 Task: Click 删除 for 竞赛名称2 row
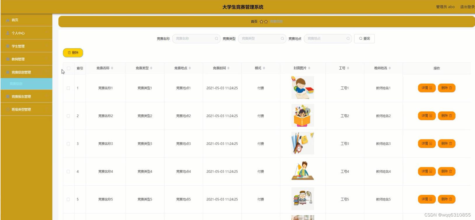(x=447, y=116)
